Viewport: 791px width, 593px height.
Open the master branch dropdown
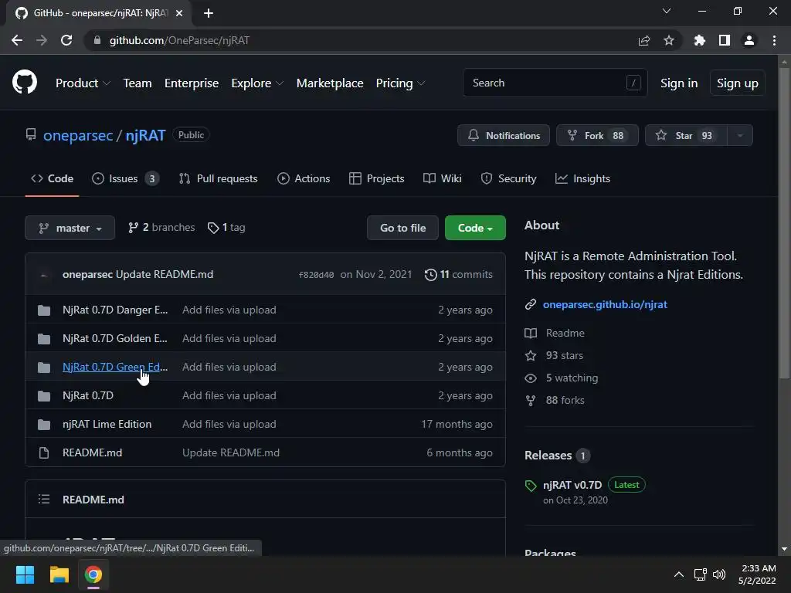click(70, 228)
